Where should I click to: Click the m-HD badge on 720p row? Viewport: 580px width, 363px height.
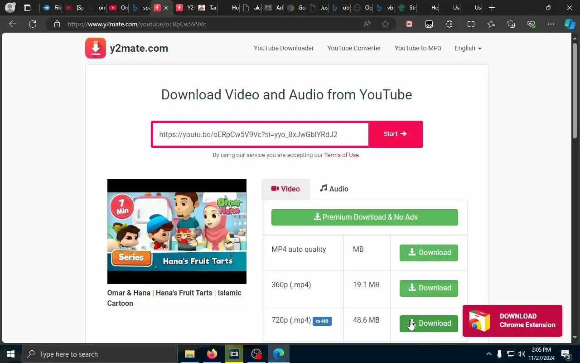322,321
